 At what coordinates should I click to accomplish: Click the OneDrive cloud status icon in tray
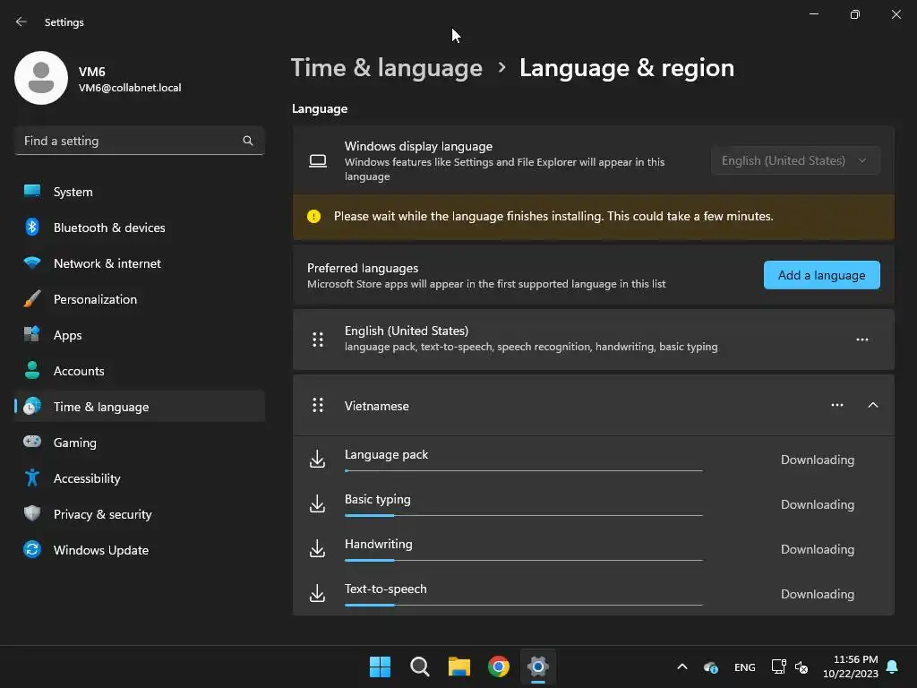point(710,666)
